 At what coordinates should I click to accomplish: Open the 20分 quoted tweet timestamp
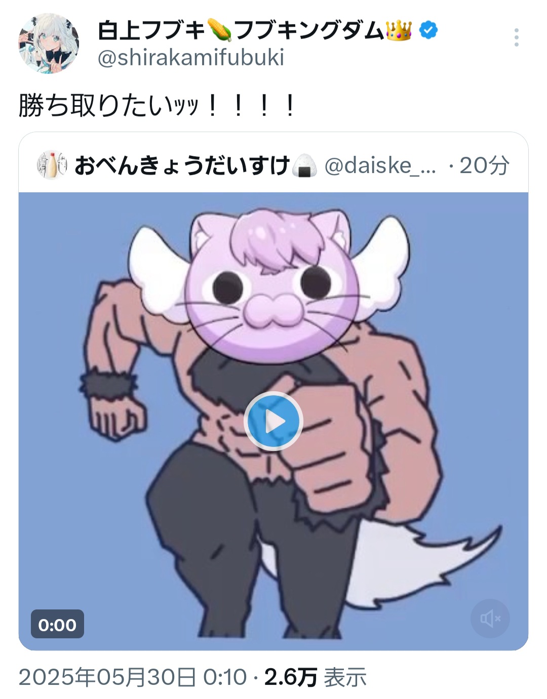pos(485,166)
